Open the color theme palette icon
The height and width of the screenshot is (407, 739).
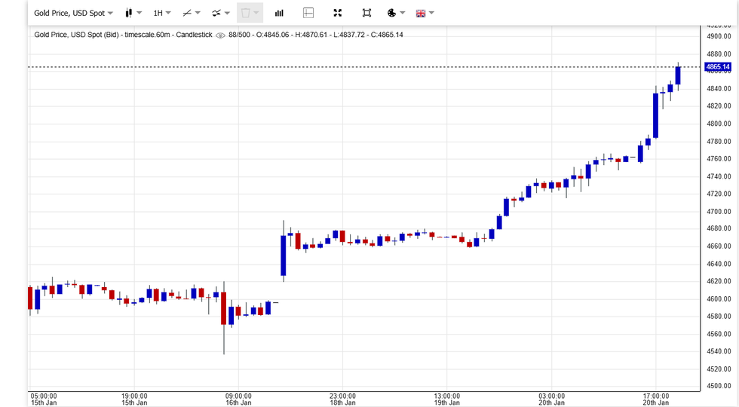[392, 13]
